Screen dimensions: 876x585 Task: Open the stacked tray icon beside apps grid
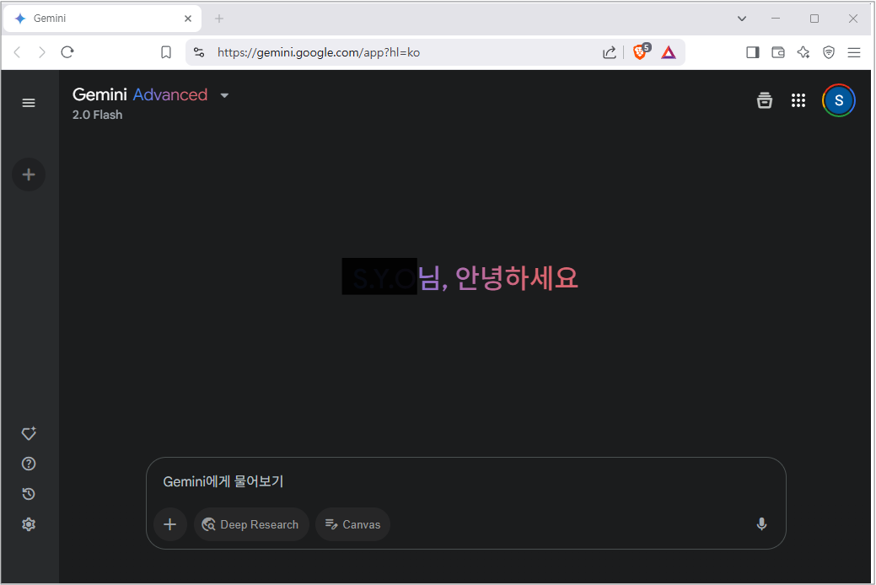pyautogui.click(x=764, y=100)
